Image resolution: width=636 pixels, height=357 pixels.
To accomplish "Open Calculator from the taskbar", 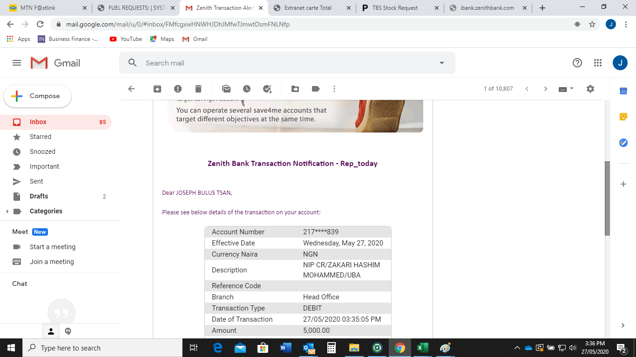I will (x=331, y=348).
